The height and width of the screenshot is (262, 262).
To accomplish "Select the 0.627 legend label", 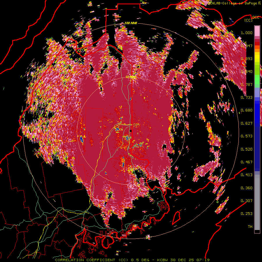I will (247, 123).
